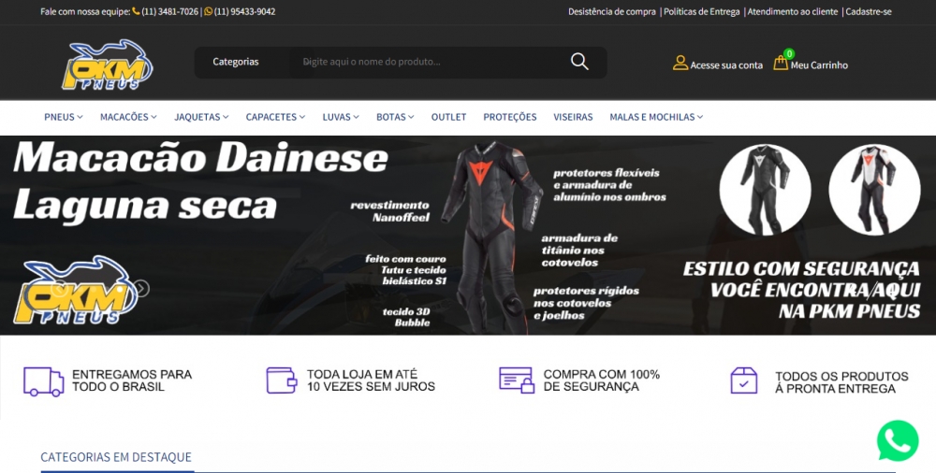This screenshot has width=936, height=473.
Task: Click phone number (11) 3481-7026
Action: click(x=169, y=11)
